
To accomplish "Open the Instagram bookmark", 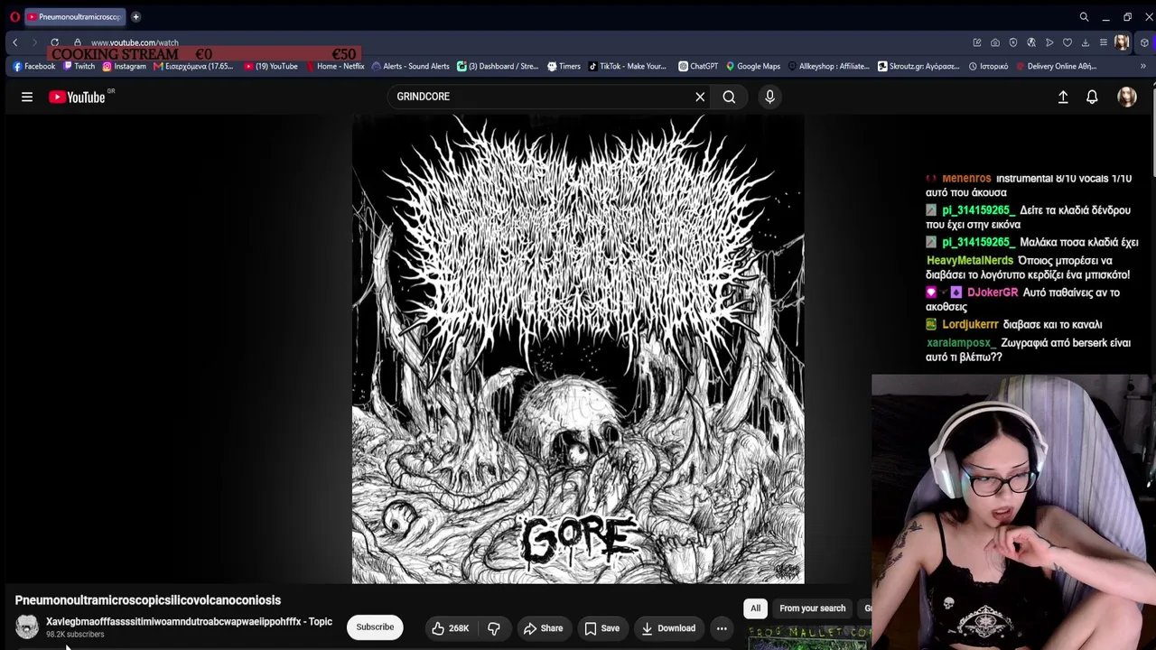I will [124, 66].
